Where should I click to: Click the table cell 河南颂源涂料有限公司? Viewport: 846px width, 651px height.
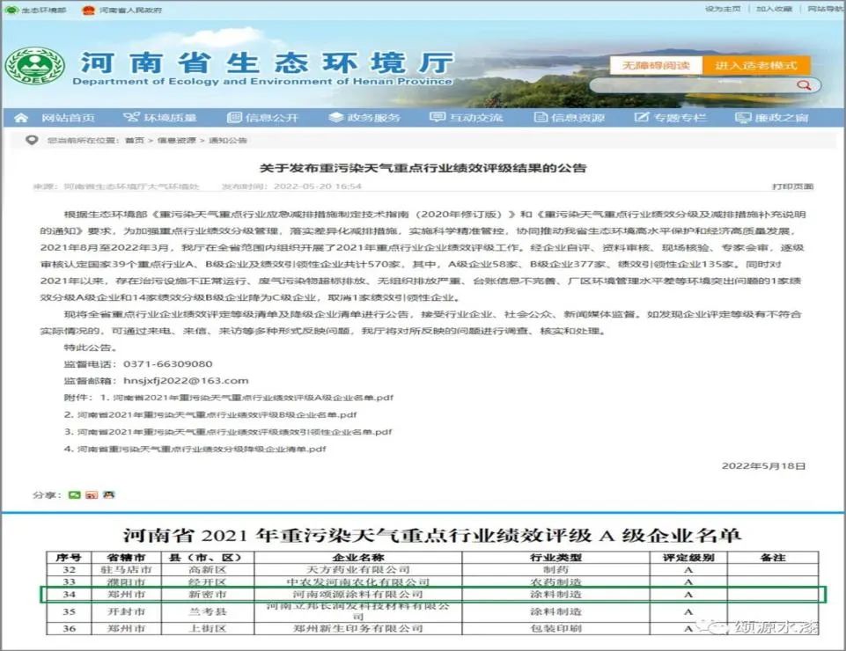click(357, 595)
